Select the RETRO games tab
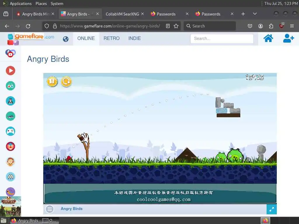This screenshot has width=299, height=224. [112, 38]
